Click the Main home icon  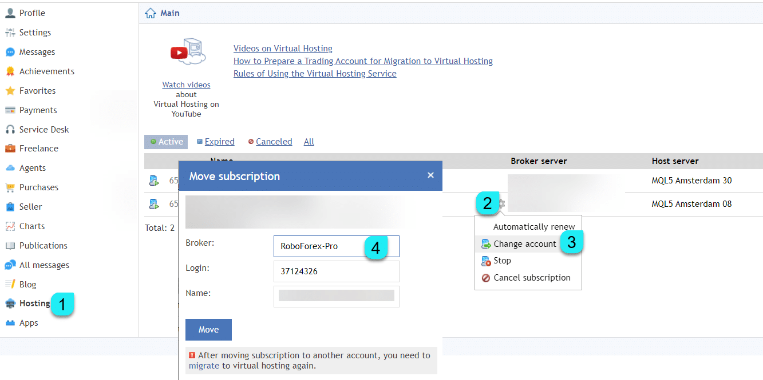coord(151,13)
